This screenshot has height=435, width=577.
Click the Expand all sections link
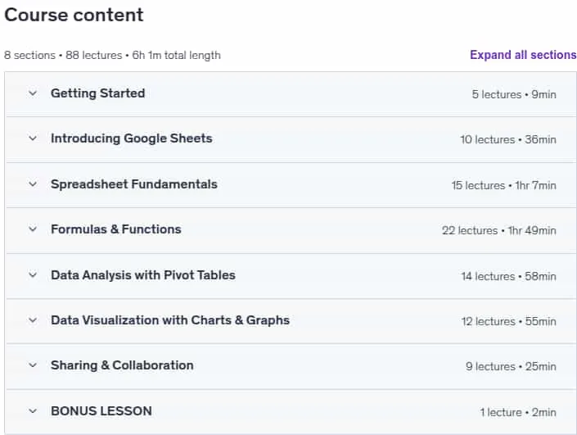tap(523, 55)
